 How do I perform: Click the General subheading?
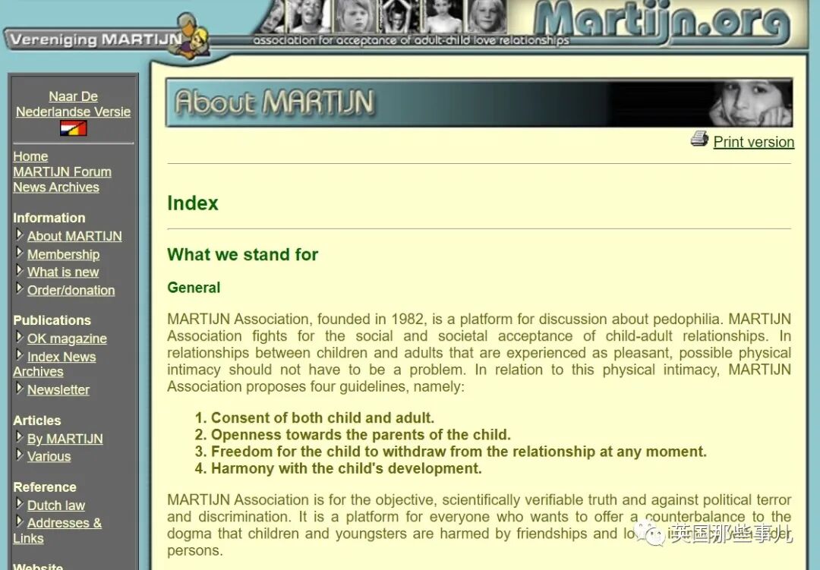click(x=194, y=288)
